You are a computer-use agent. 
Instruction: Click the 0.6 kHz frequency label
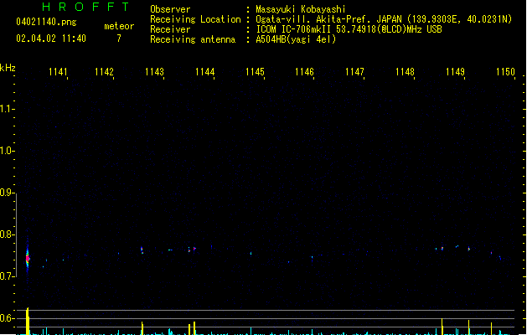6,318
